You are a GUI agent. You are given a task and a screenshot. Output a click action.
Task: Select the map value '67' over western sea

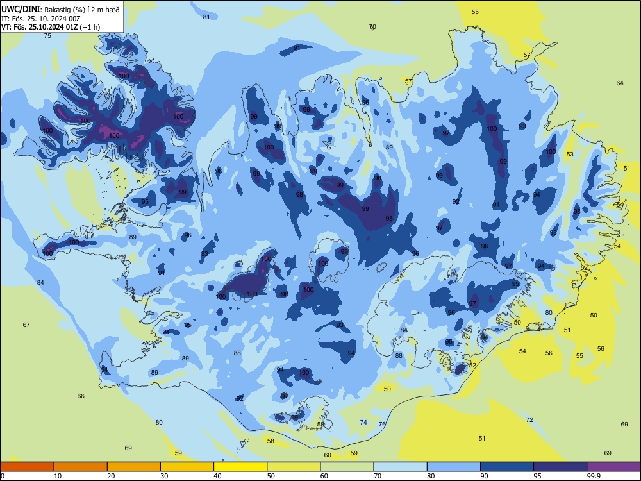tap(26, 325)
